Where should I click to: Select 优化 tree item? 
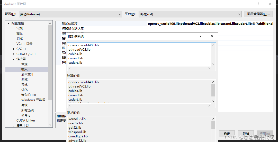tap(24, 90)
